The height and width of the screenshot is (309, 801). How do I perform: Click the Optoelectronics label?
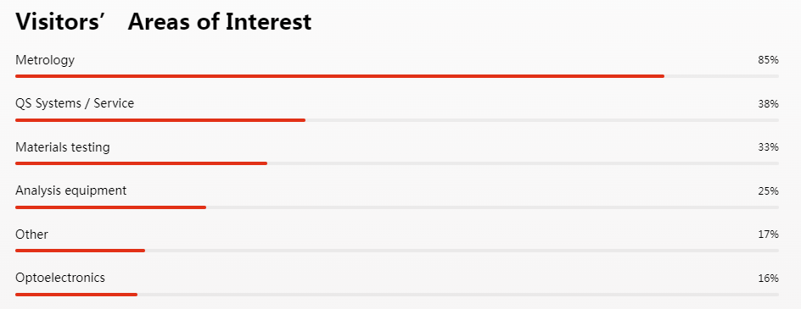click(60, 278)
